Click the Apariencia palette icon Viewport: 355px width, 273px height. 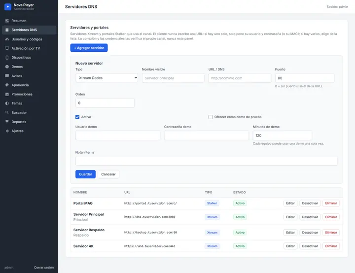(x=7, y=85)
